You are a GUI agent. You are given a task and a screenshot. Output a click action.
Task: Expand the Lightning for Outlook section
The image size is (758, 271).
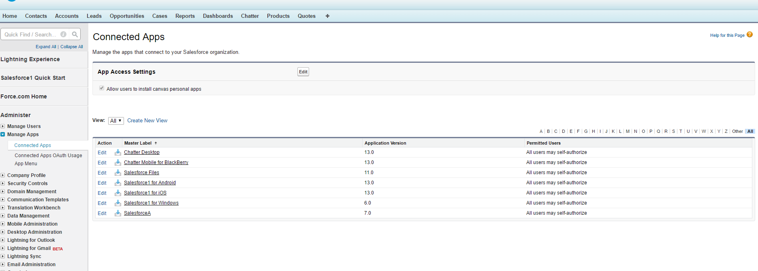(x=3, y=240)
